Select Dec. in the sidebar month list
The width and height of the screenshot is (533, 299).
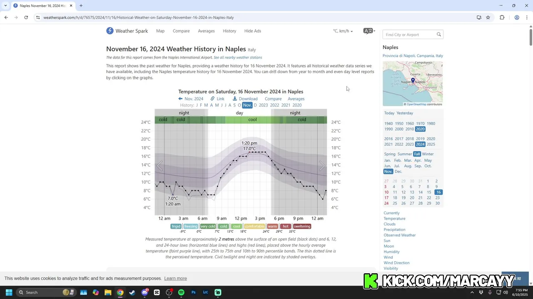click(x=398, y=172)
